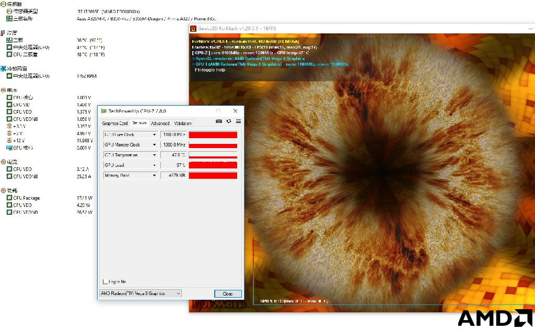Select the blue fan icon of the cooling fan section
Screen dimensions: 535x330
tap(3, 68)
